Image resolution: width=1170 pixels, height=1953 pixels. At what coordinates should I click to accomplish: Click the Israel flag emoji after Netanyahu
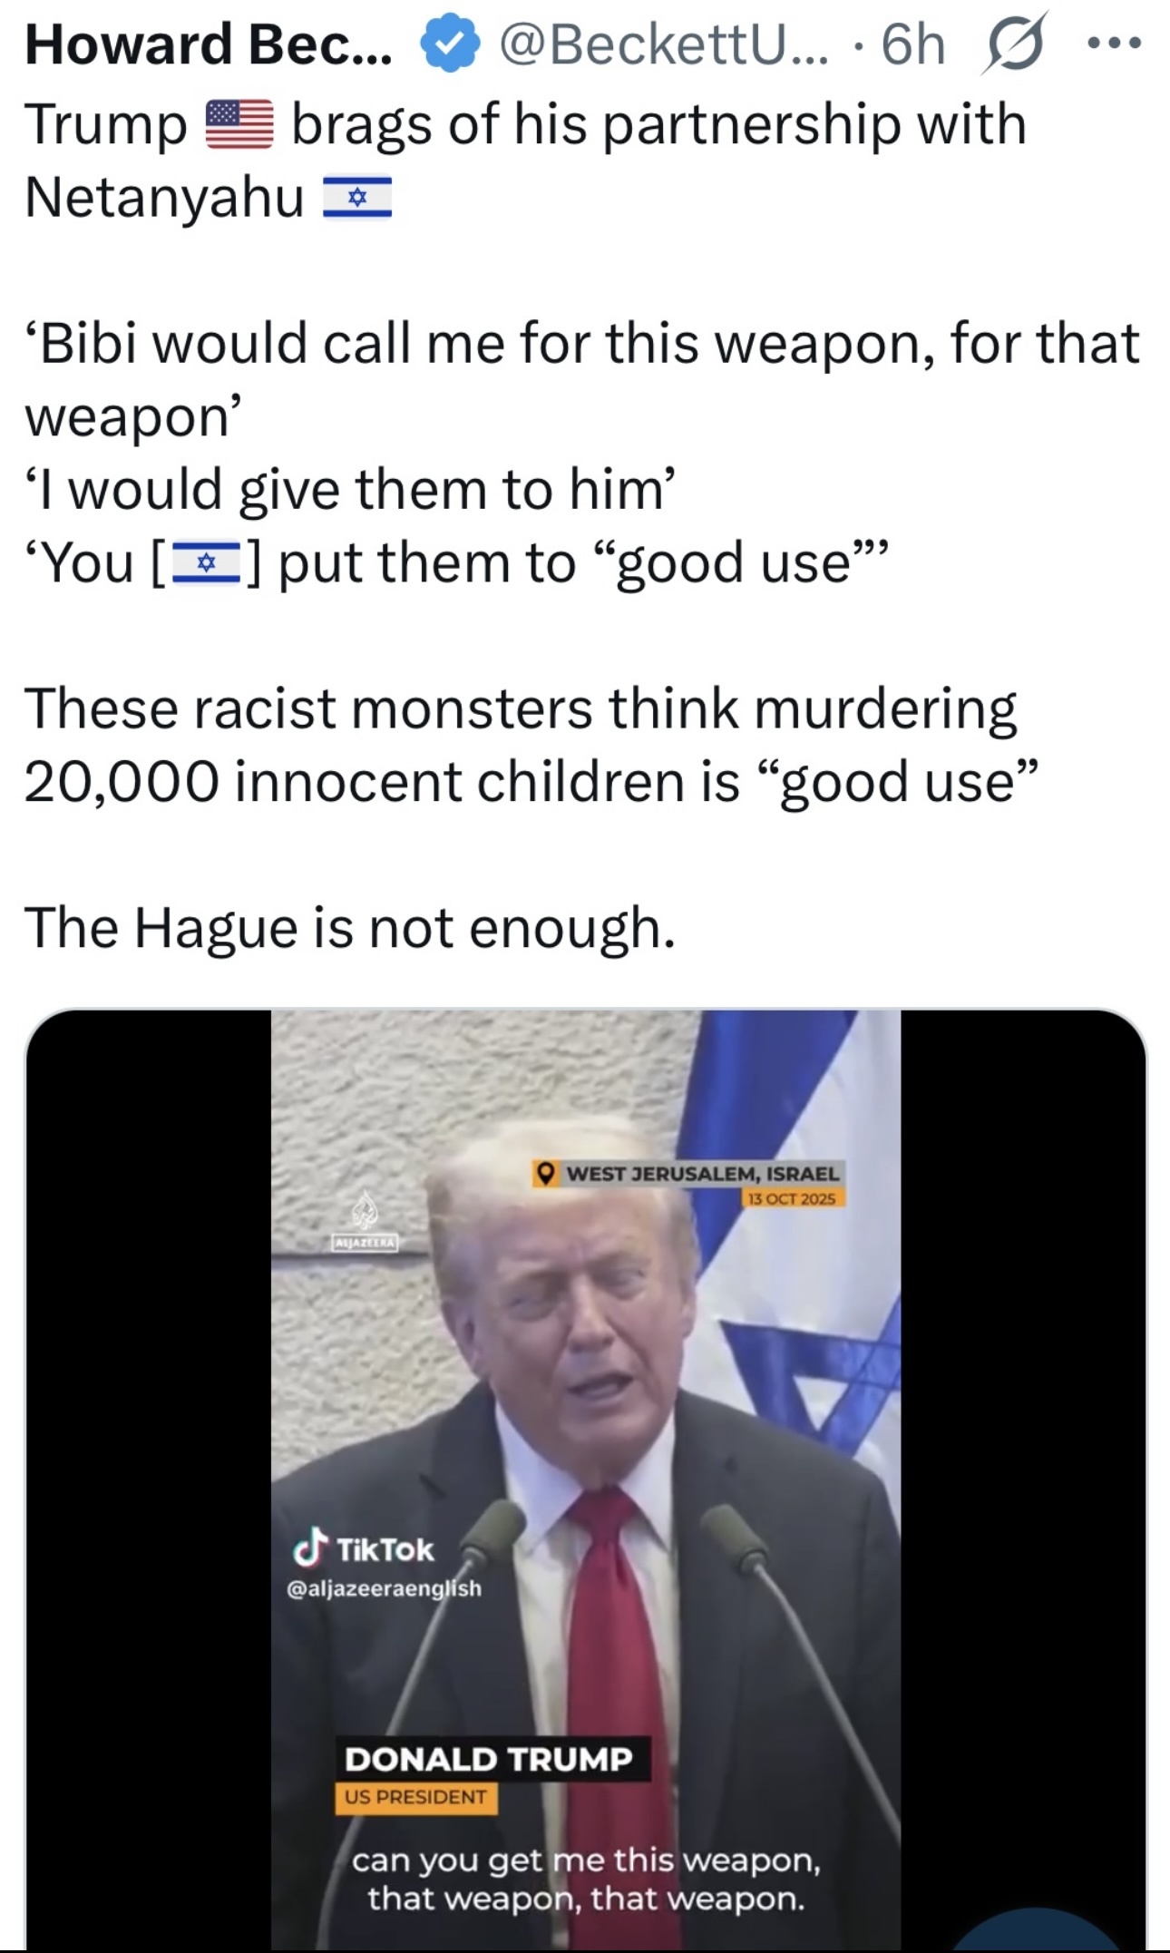point(357,197)
